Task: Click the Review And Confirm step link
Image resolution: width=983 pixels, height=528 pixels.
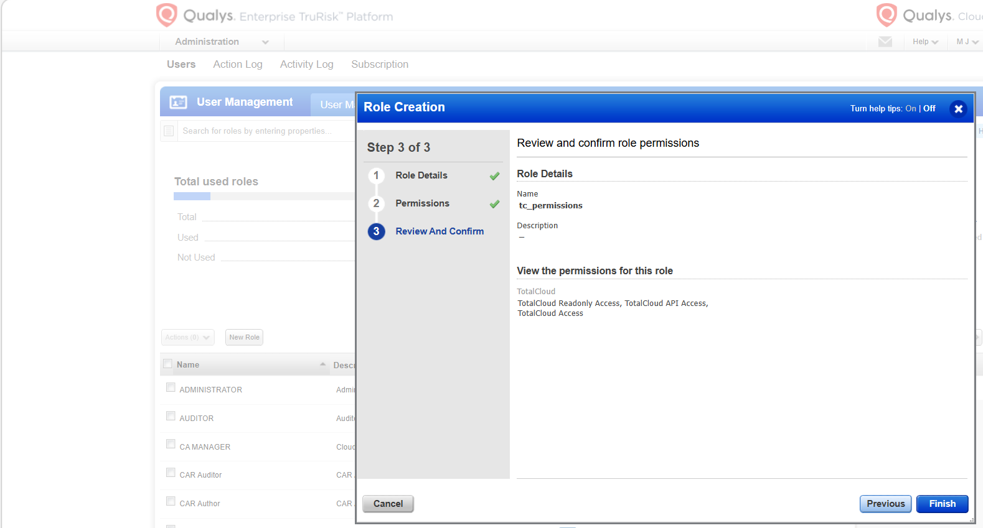Action: pyautogui.click(x=440, y=231)
